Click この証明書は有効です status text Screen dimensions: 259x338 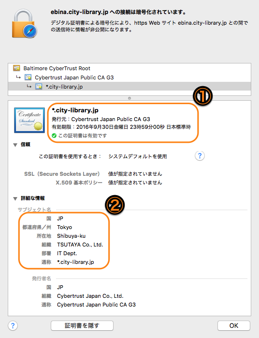pyautogui.click(x=83, y=136)
